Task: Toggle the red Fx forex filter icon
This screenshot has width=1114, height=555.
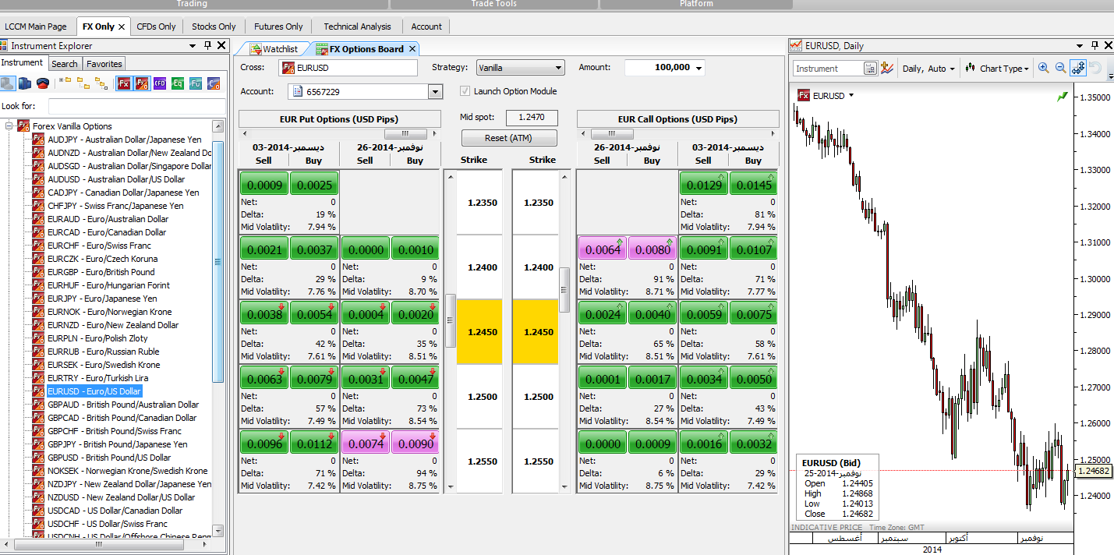Action: [x=124, y=83]
